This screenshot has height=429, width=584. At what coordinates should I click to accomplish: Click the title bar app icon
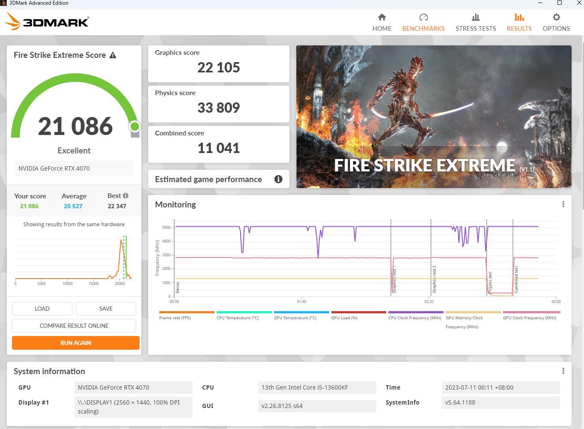[x=3, y=3]
